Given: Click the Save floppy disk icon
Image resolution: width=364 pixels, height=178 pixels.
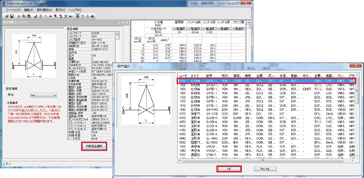Looking at the screenshot, I should point(12,16).
